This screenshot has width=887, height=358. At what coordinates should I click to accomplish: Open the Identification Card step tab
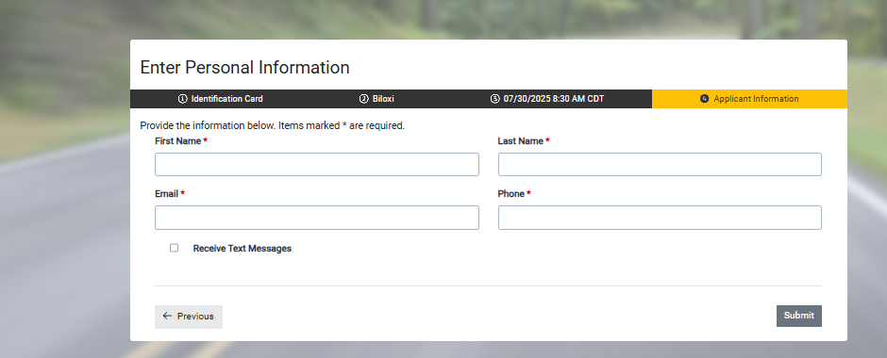tap(221, 99)
